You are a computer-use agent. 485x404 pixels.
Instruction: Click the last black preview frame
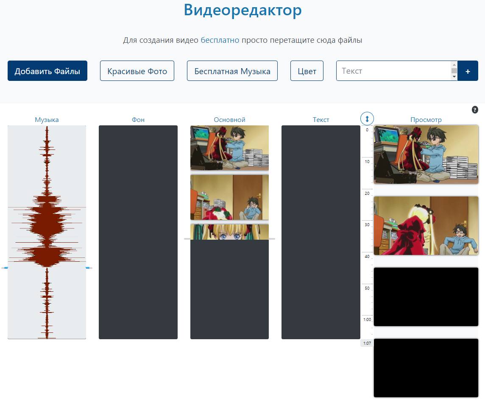coord(426,368)
